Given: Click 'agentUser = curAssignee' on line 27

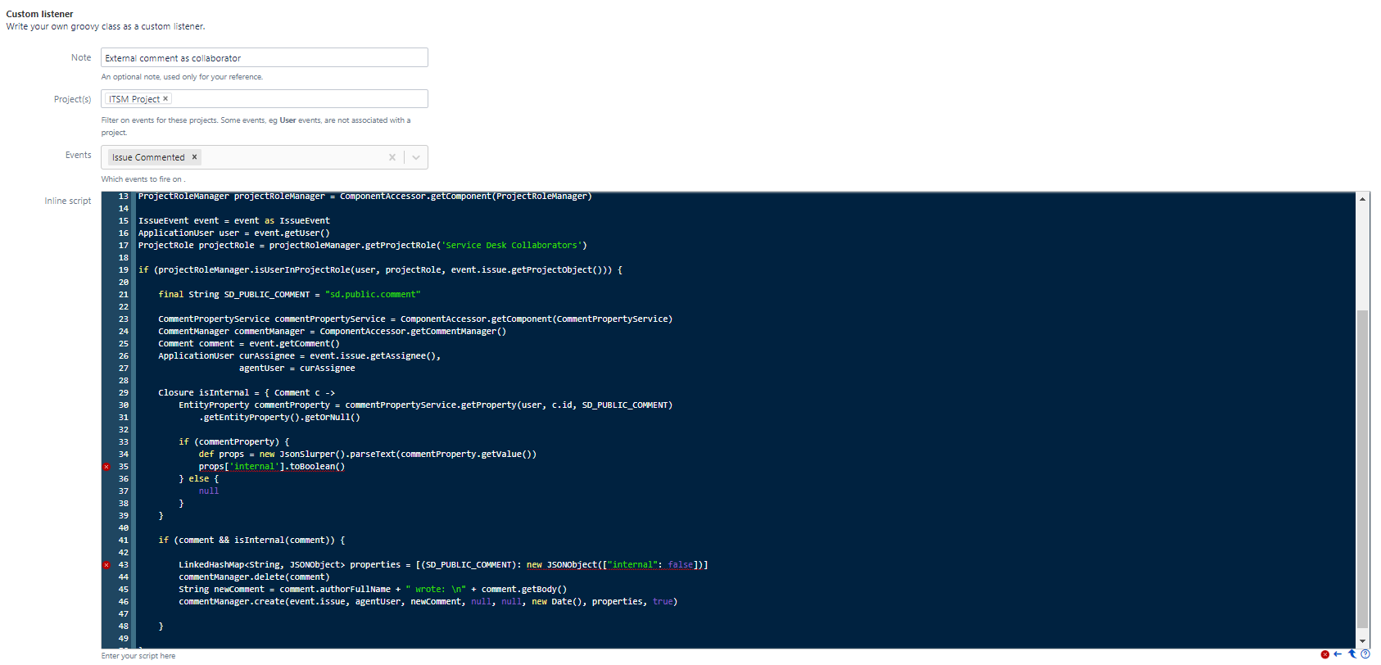Looking at the screenshot, I should click(297, 369).
